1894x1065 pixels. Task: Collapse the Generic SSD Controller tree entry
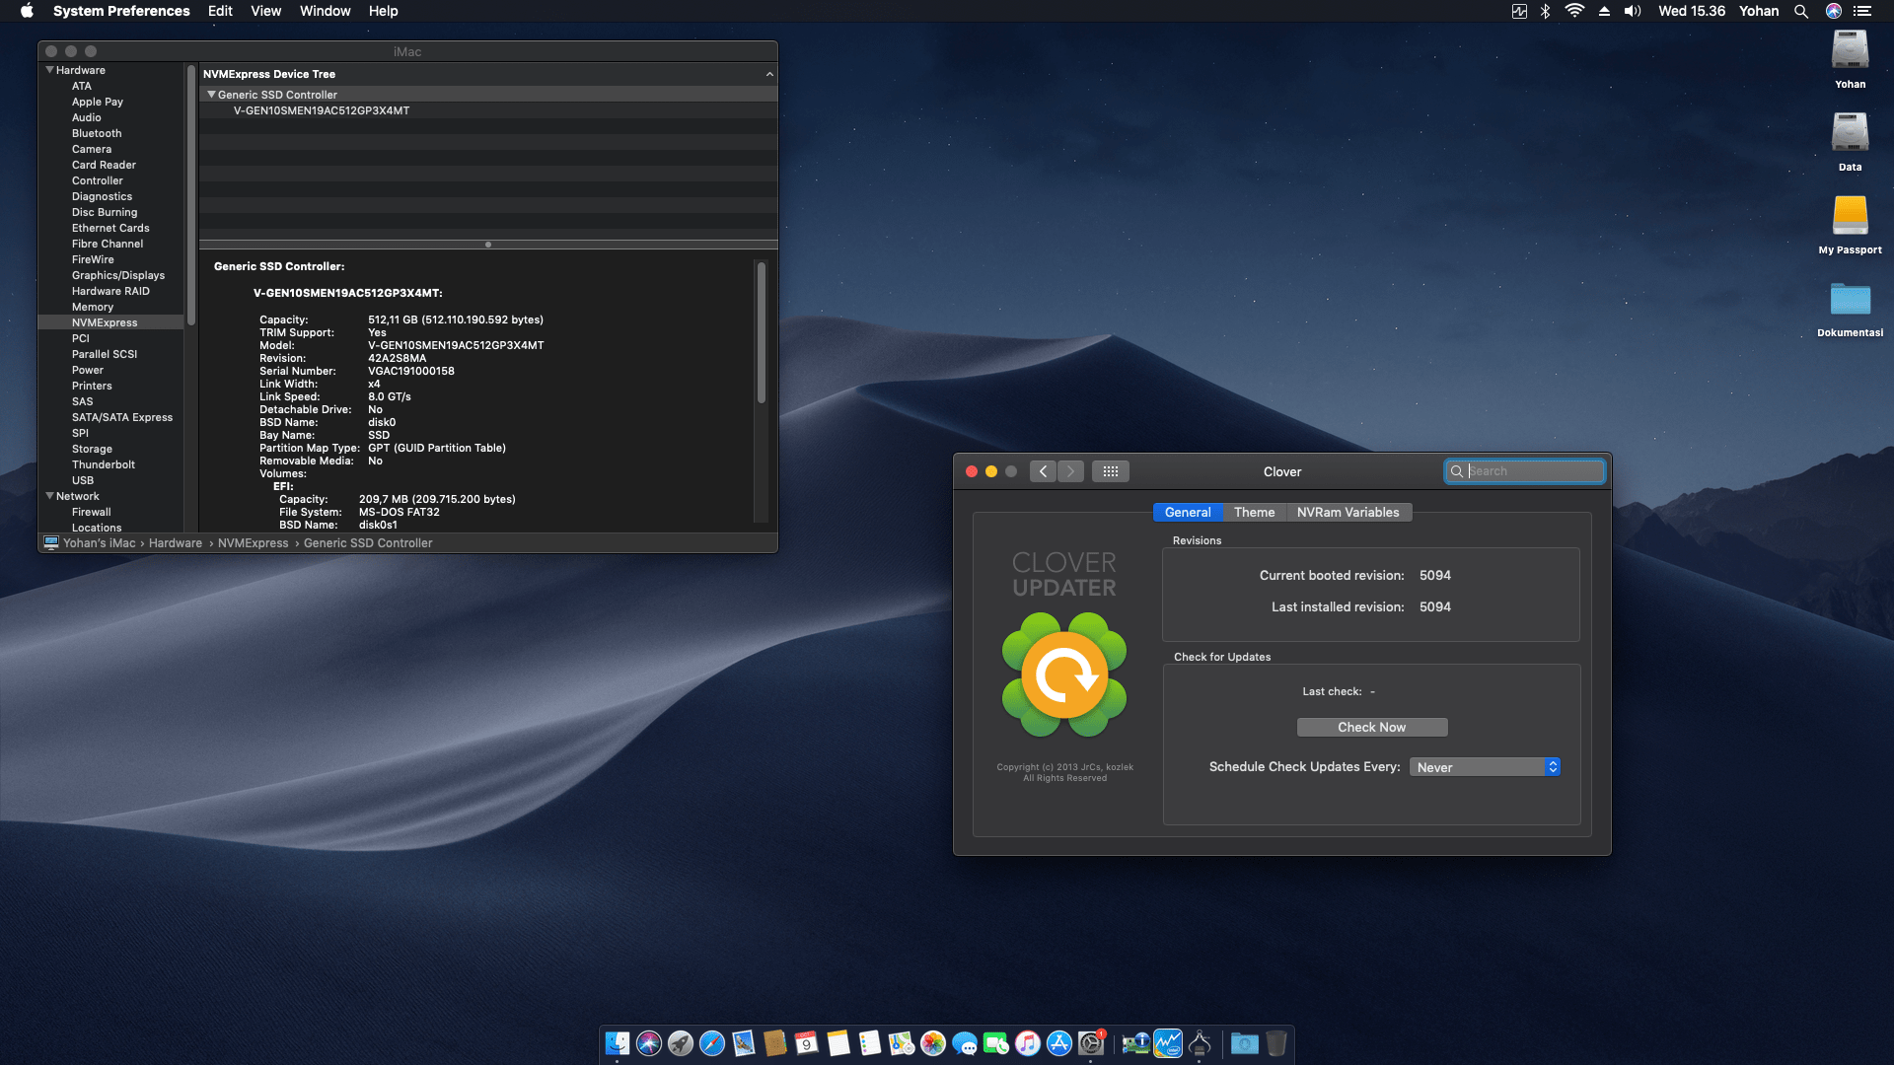coord(210,94)
